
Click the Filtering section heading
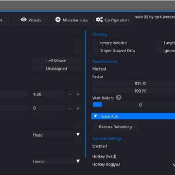point(100,35)
